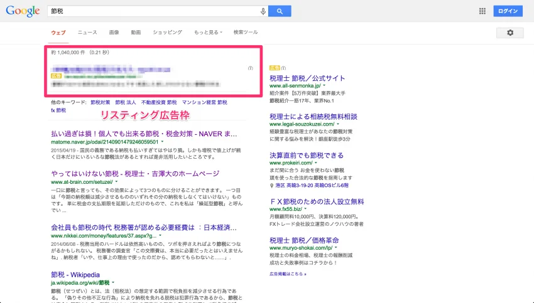Open the Google apps grid icon
534x303 pixels.
coord(482,11)
